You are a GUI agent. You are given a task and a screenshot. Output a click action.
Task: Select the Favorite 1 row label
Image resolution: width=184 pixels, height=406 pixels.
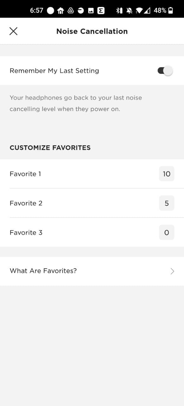(25, 174)
